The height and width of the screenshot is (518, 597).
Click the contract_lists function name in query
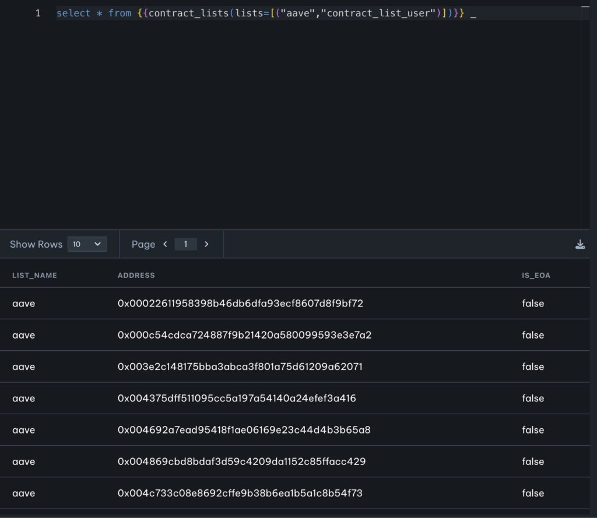pyautogui.click(x=188, y=13)
